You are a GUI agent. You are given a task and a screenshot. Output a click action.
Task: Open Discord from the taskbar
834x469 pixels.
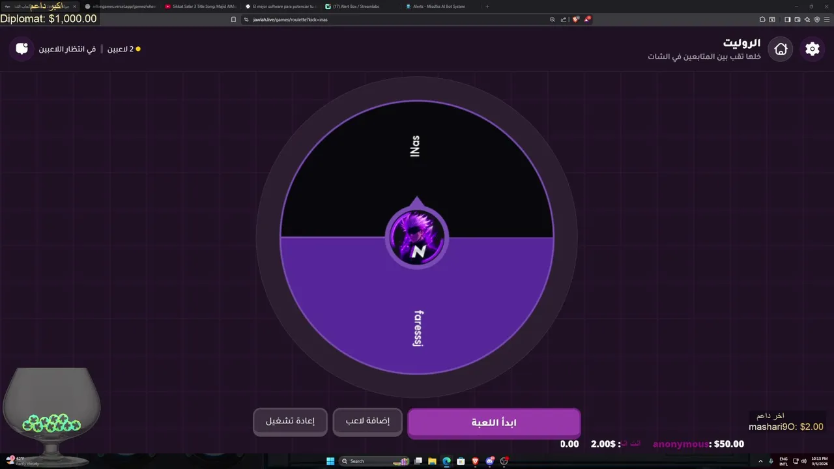coord(490,461)
